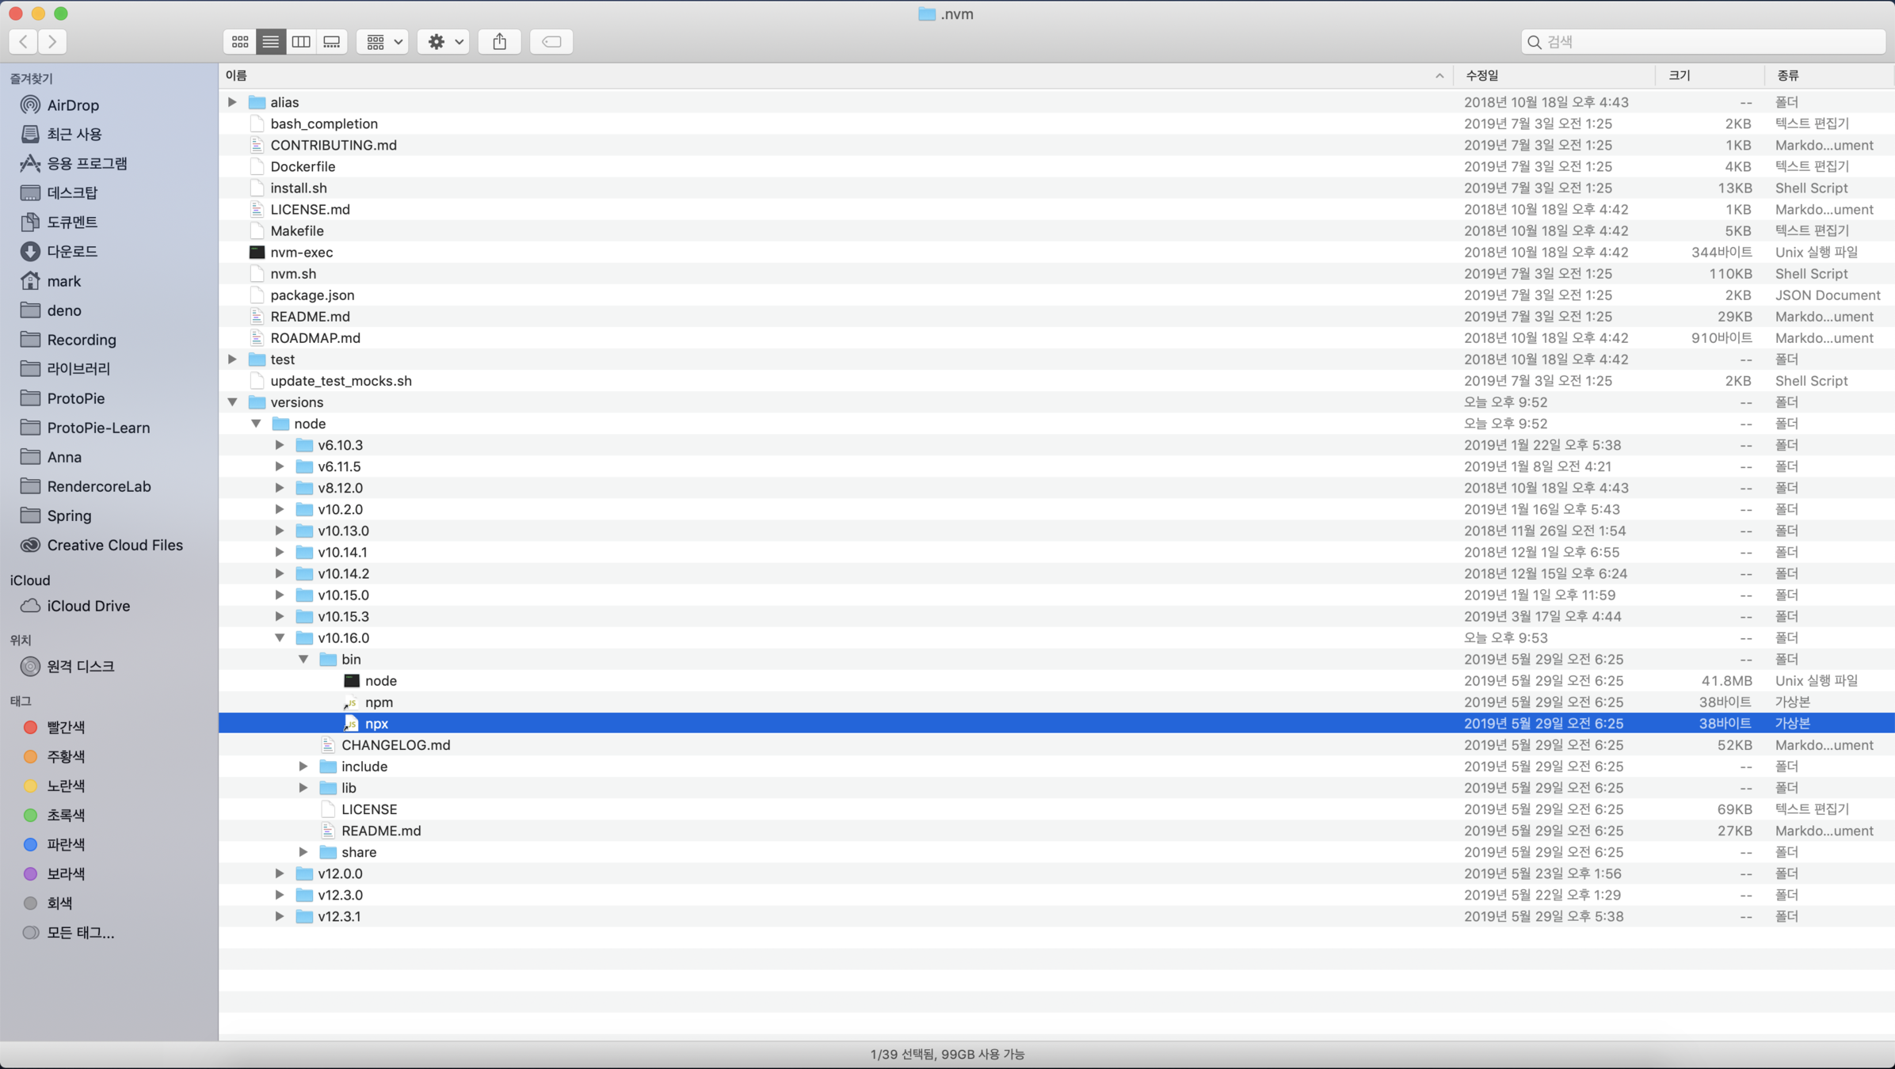1895x1069 pixels.
Task: Expand the v12.3.1 folder
Action: pyautogui.click(x=280, y=916)
